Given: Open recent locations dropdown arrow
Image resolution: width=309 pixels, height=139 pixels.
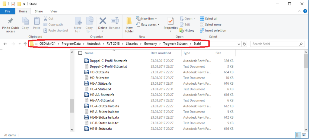Looking at the screenshot, I should pyautogui.click(x=20, y=44).
